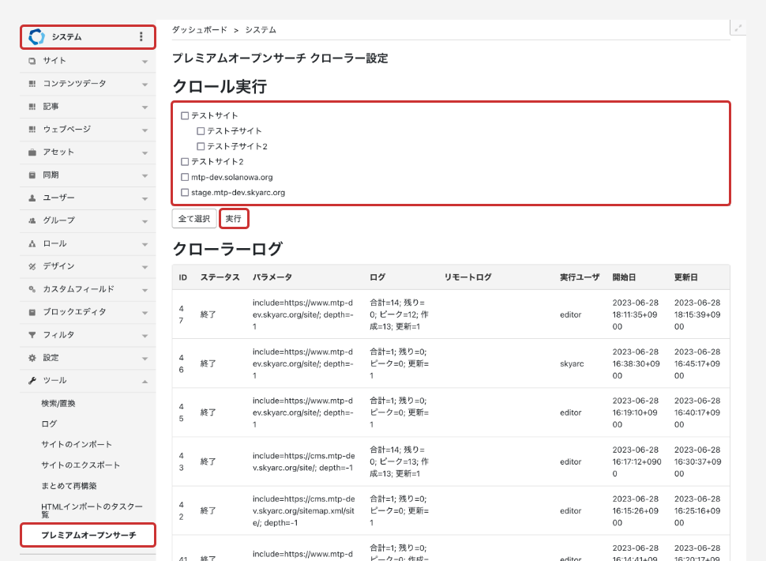Click the 設定 gear icon
The height and width of the screenshot is (561, 766).
32,358
